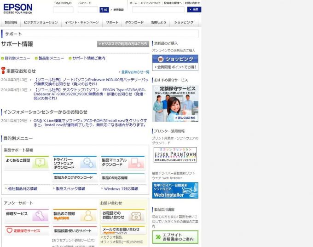Screen dimensions: 313x247
Task: Open the ダウンロード menu tab
Action: 134,23
